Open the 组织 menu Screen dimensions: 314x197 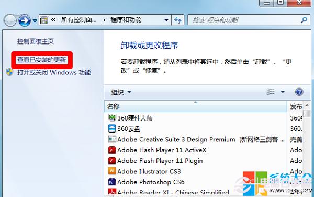(x=121, y=92)
